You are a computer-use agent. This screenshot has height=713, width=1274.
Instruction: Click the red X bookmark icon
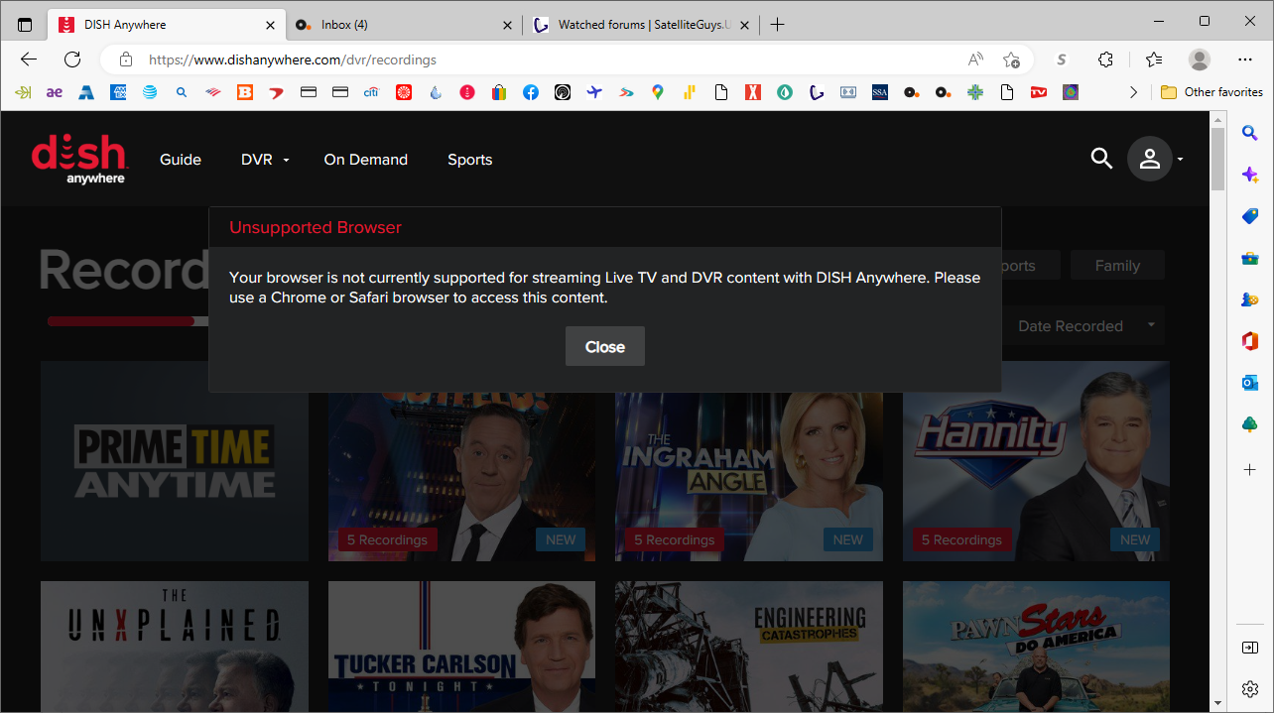click(753, 92)
